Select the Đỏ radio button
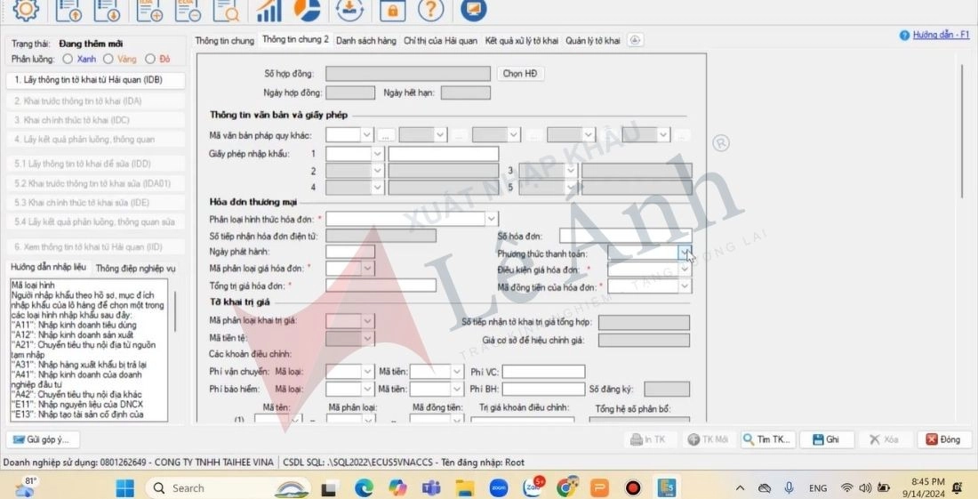 [x=149, y=60]
